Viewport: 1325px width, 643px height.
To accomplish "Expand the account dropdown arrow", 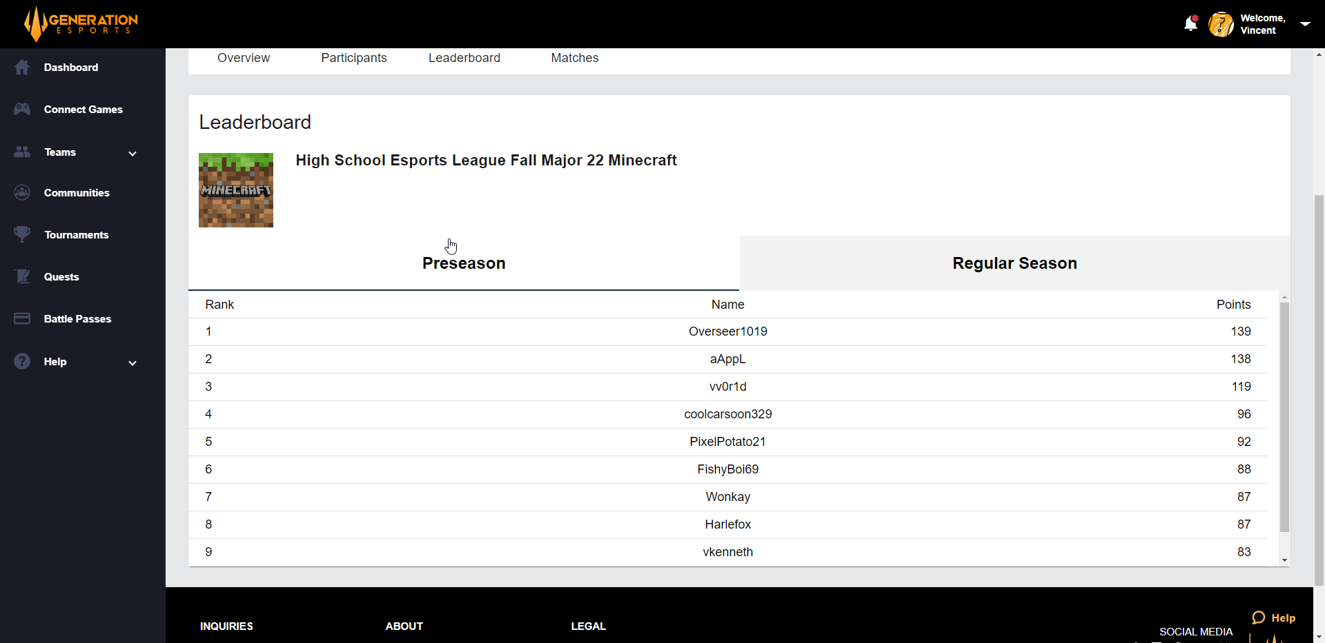I will [1305, 24].
